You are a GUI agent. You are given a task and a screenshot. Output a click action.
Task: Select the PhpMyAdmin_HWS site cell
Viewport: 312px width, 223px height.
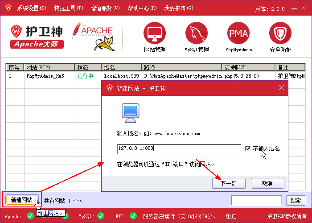(49, 76)
